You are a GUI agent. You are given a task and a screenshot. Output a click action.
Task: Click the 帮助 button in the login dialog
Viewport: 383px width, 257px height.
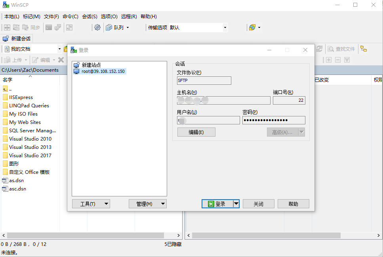293,204
